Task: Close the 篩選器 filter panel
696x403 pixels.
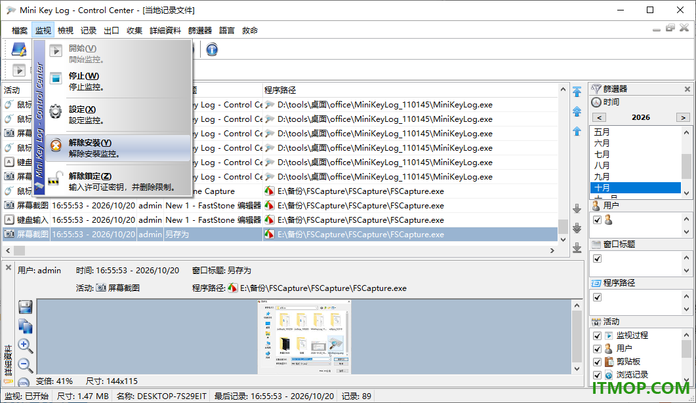Action: 687,89
